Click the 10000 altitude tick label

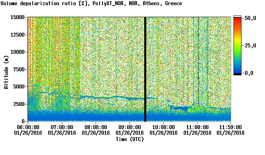point(18,52)
